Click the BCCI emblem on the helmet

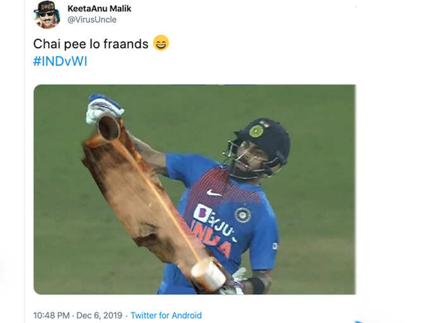point(256,131)
